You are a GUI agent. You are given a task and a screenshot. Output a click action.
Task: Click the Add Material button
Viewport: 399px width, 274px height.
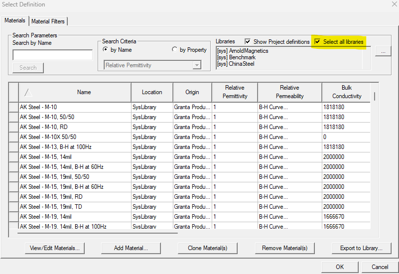131,248
